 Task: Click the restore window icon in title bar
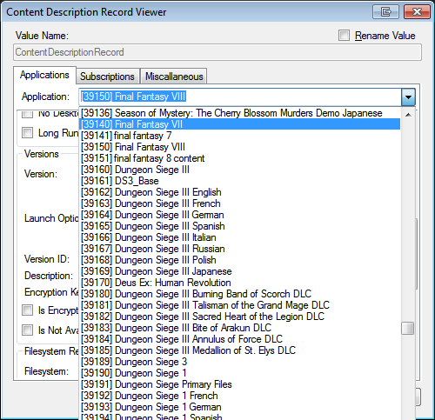pyautogui.click(x=385, y=12)
